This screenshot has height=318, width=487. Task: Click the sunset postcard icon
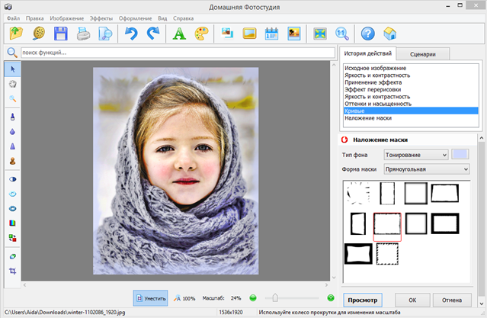[294, 34]
